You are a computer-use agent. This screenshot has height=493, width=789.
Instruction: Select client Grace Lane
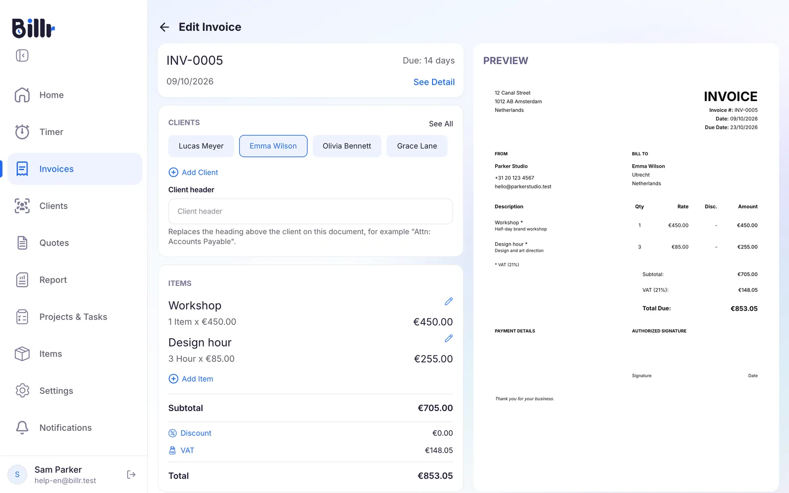417,146
